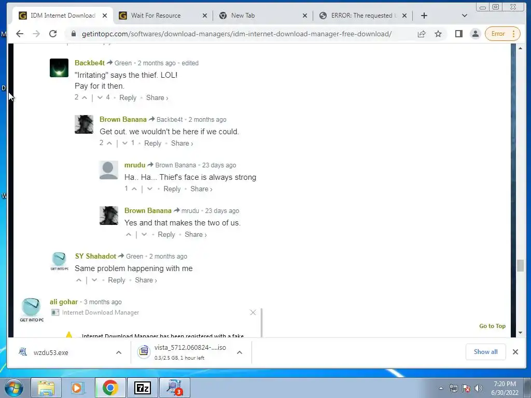The width and height of the screenshot is (531, 398).
Task: Click Go to Top link
Action: 492,326
